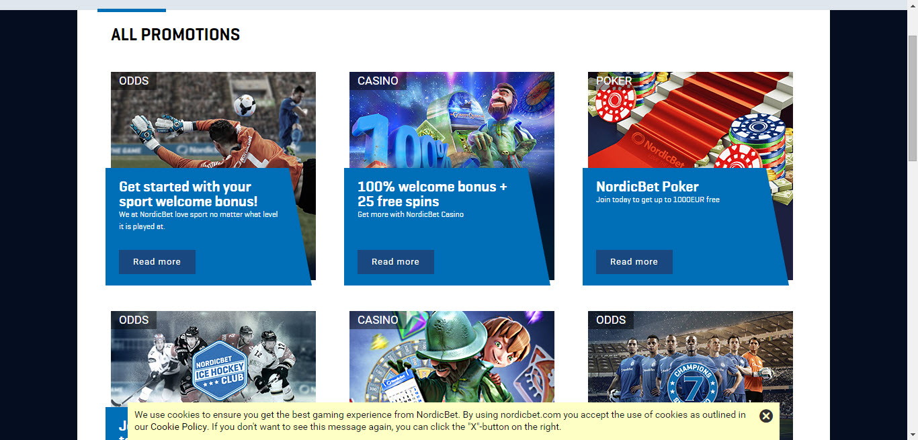Click 'Join today to get up to 1000EUR free' text
The image size is (918, 440).
[658, 200]
